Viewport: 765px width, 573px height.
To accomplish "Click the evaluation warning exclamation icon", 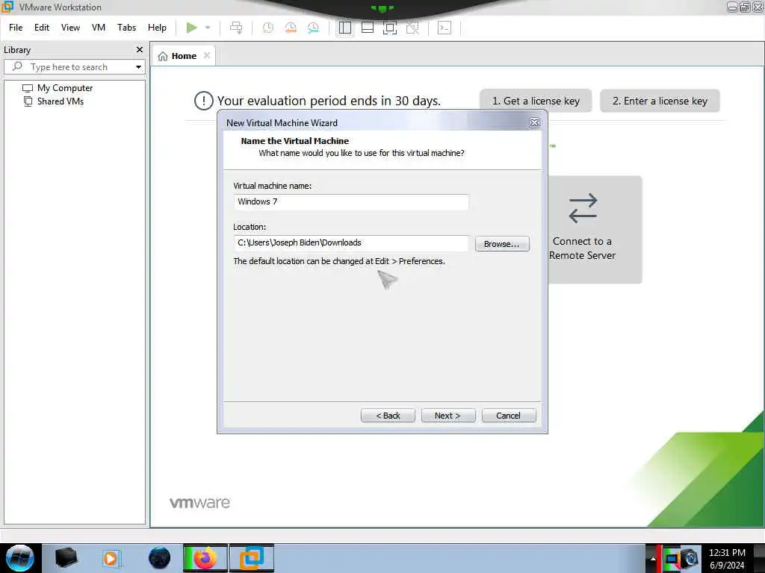I will tap(203, 101).
